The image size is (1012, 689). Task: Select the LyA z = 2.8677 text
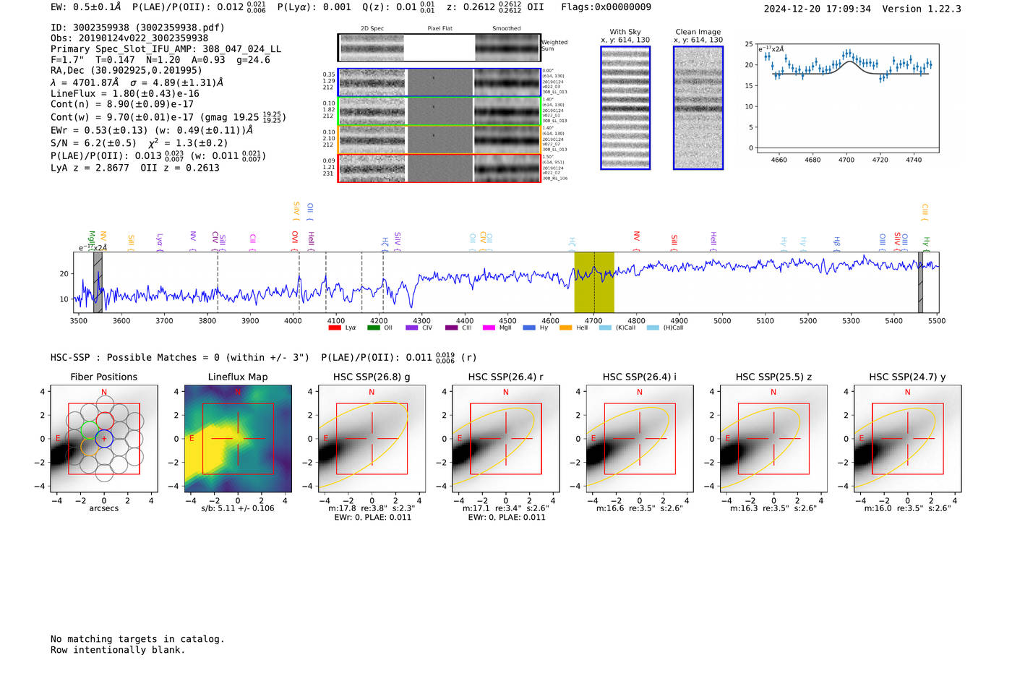(90, 168)
